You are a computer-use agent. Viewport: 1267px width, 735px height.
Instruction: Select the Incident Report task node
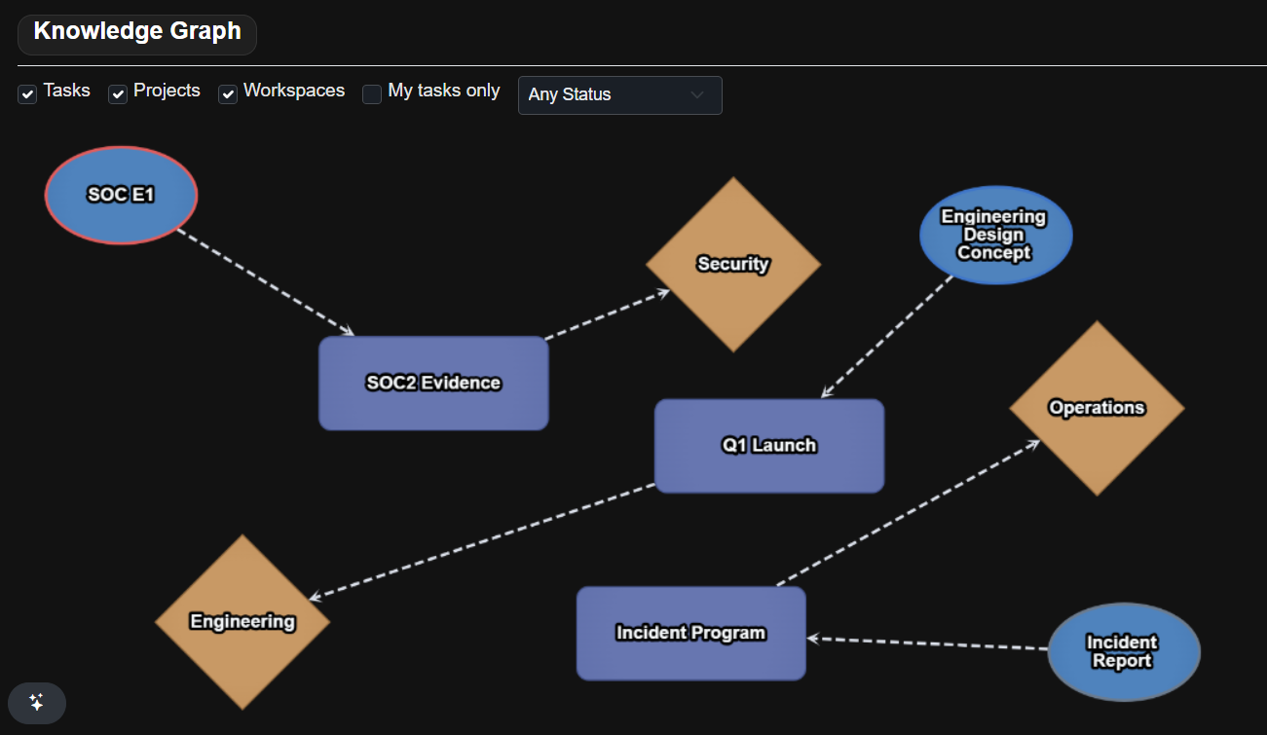tap(1123, 651)
